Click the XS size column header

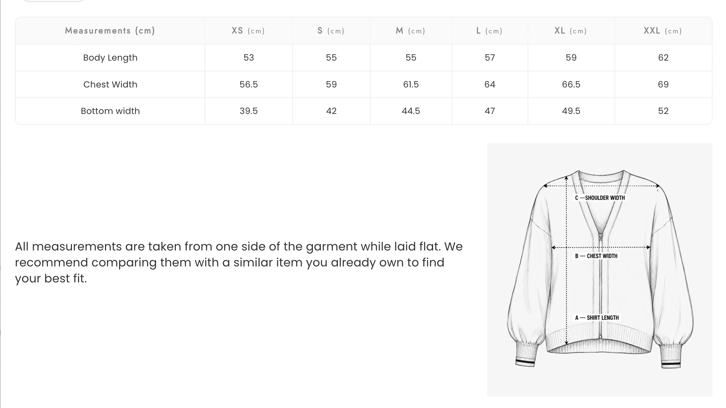click(x=248, y=31)
